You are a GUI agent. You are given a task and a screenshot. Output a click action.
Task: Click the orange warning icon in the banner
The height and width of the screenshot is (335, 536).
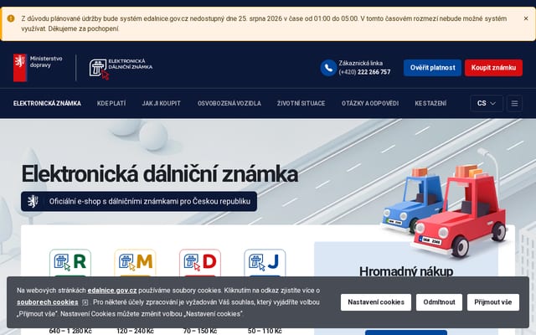[11, 18]
